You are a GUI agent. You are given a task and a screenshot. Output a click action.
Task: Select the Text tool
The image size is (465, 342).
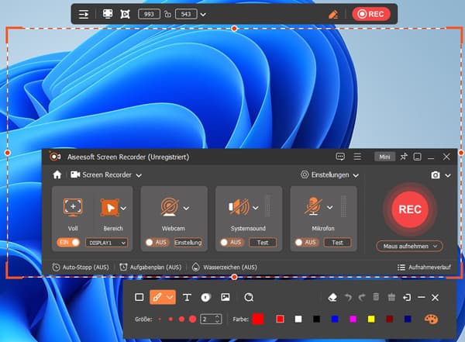187,298
